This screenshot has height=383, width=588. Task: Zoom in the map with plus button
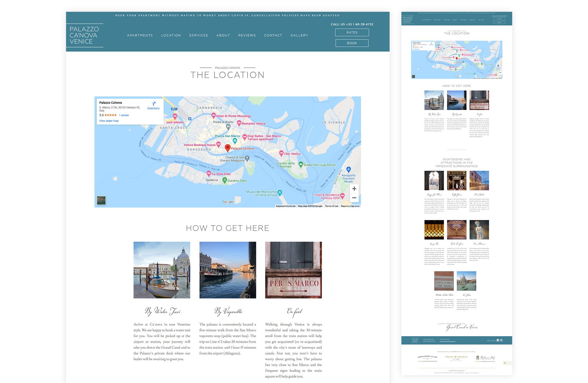point(354,189)
